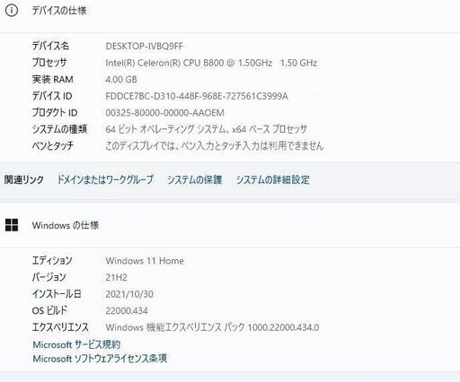Open Microsoft サービス規約 link
The width and height of the screenshot is (460, 382).
(76, 344)
